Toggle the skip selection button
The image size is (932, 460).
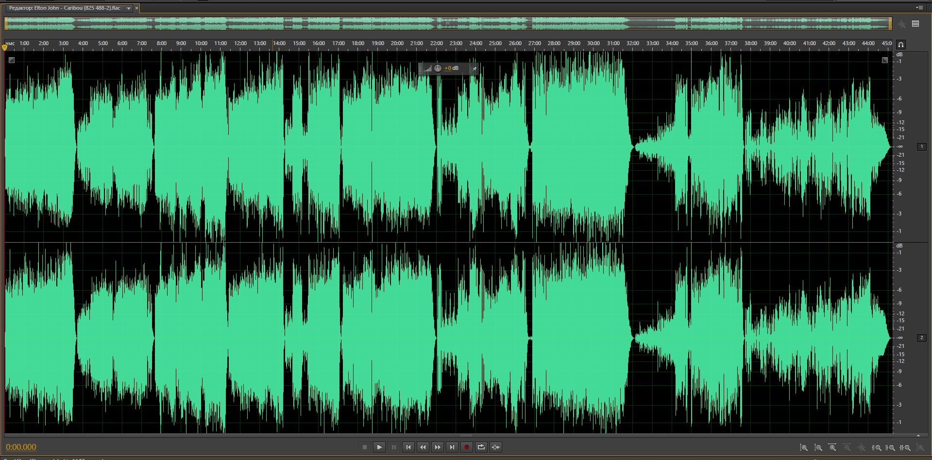[x=495, y=447]
